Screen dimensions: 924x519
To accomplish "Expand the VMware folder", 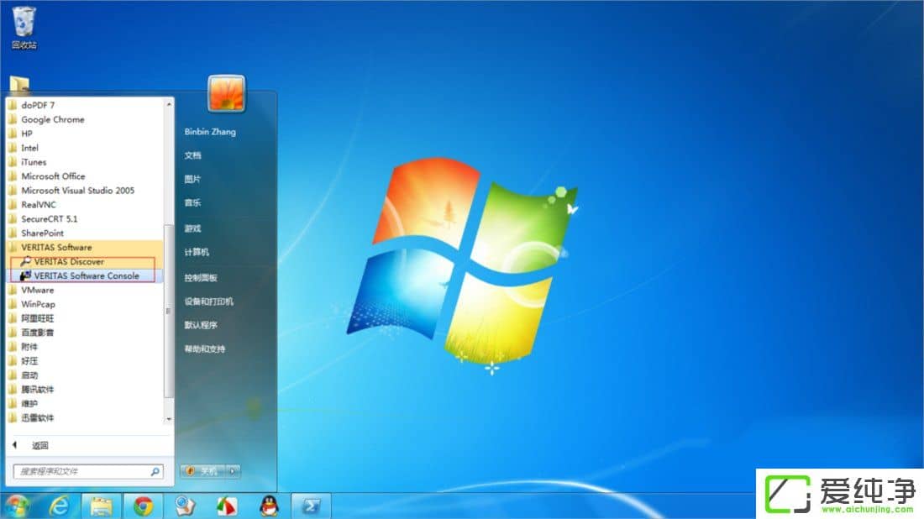I will [37, 290].
